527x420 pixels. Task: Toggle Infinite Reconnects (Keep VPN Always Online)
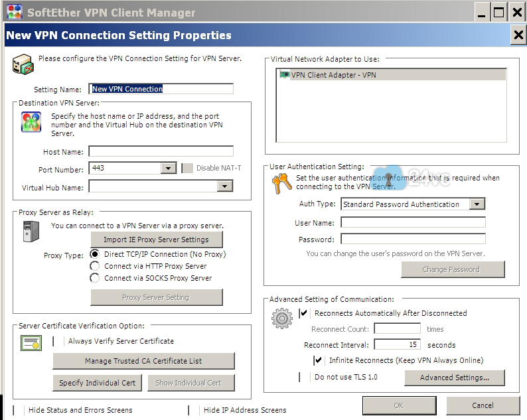319,360
